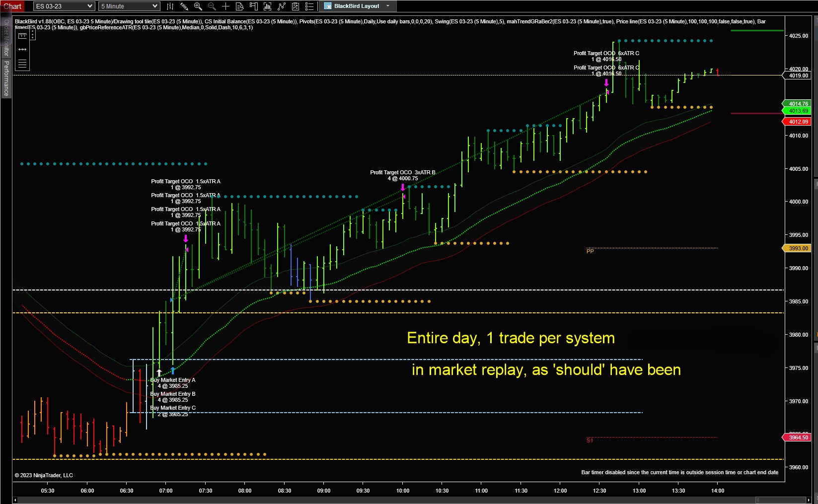818x504 pixels.
Task: Click the horizontal double-arrow tile icon
Action: [x=22, y=49]
